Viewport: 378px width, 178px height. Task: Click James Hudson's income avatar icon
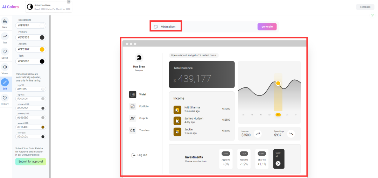pyautogui.click(x=177, y=121)
